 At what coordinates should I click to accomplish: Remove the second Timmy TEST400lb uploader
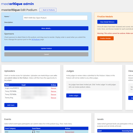pos(53,94)
